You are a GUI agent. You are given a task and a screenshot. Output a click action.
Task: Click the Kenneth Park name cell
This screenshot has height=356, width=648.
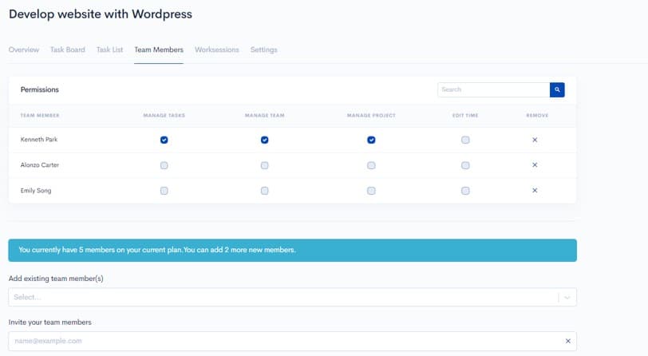39,140
